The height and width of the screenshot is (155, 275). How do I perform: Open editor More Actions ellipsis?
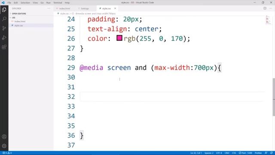270,8
